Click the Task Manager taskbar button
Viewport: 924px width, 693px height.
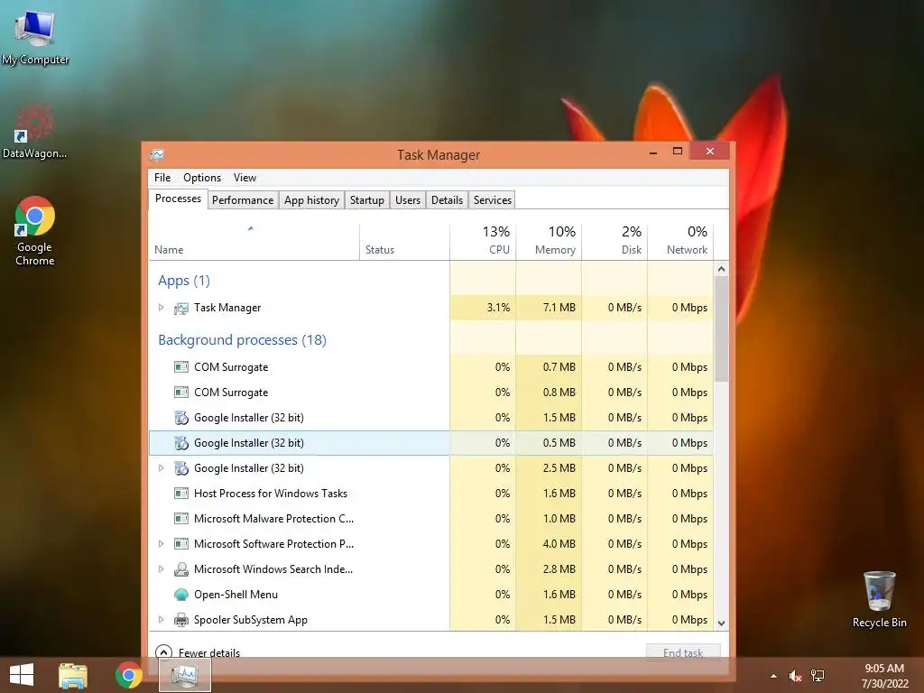185,675
